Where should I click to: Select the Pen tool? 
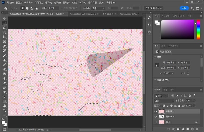(x=4, y=88)
